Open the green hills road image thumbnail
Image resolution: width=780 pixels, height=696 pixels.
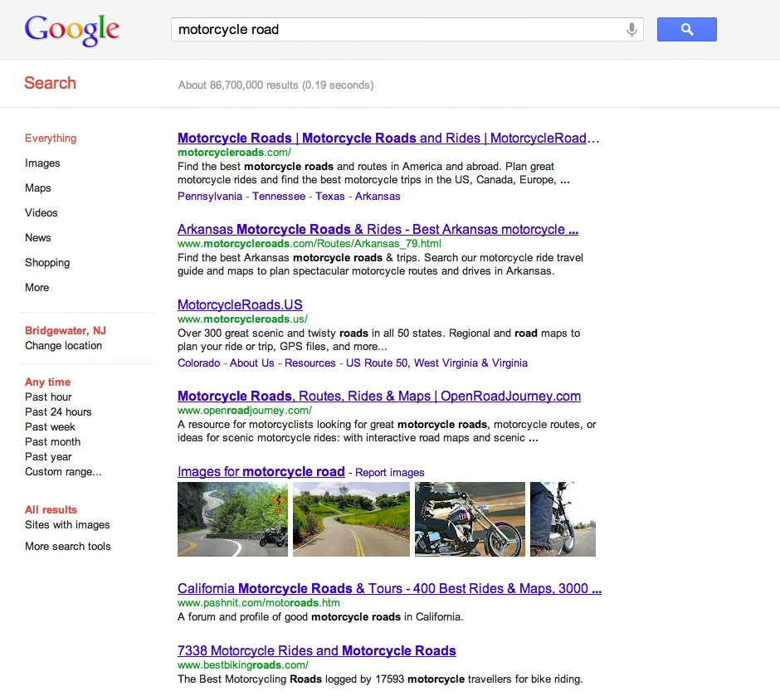click(351, 519)
